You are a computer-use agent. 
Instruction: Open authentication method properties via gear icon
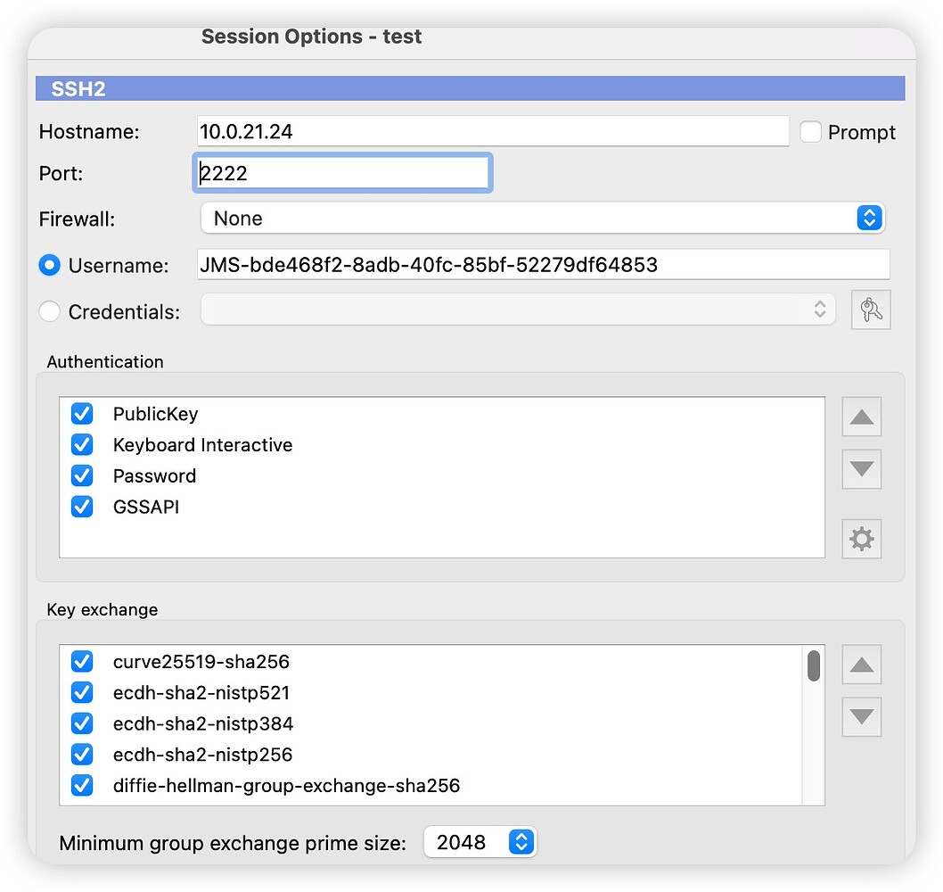[861, 539]
